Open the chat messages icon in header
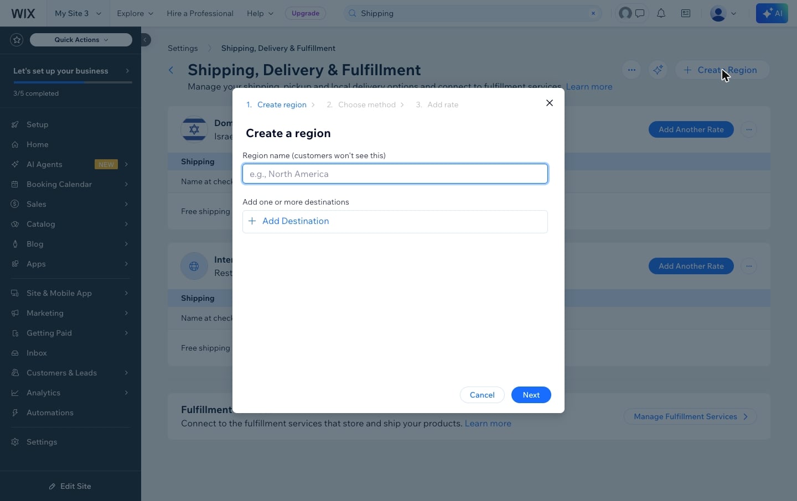The height and width of the screenshot is (501, 797). pos(640,13)
